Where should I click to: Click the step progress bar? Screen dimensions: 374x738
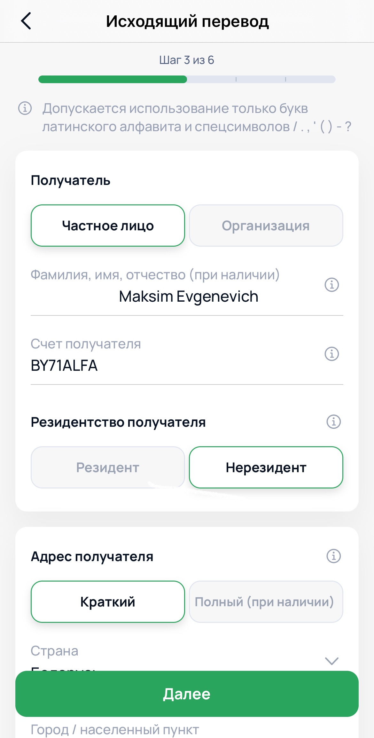pyautogui.click(x=187, y=79)
